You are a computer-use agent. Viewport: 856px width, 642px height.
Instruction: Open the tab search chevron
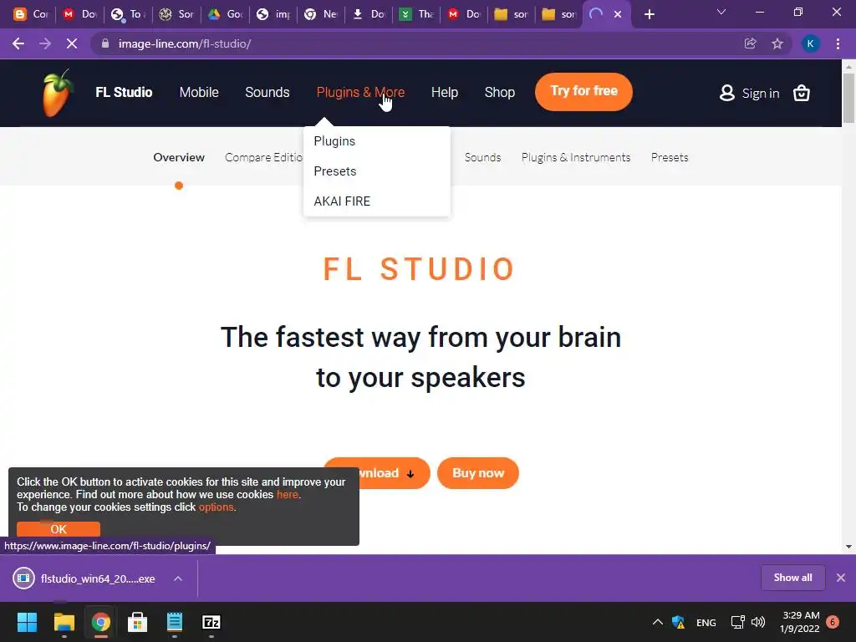[x=721, y=12]
